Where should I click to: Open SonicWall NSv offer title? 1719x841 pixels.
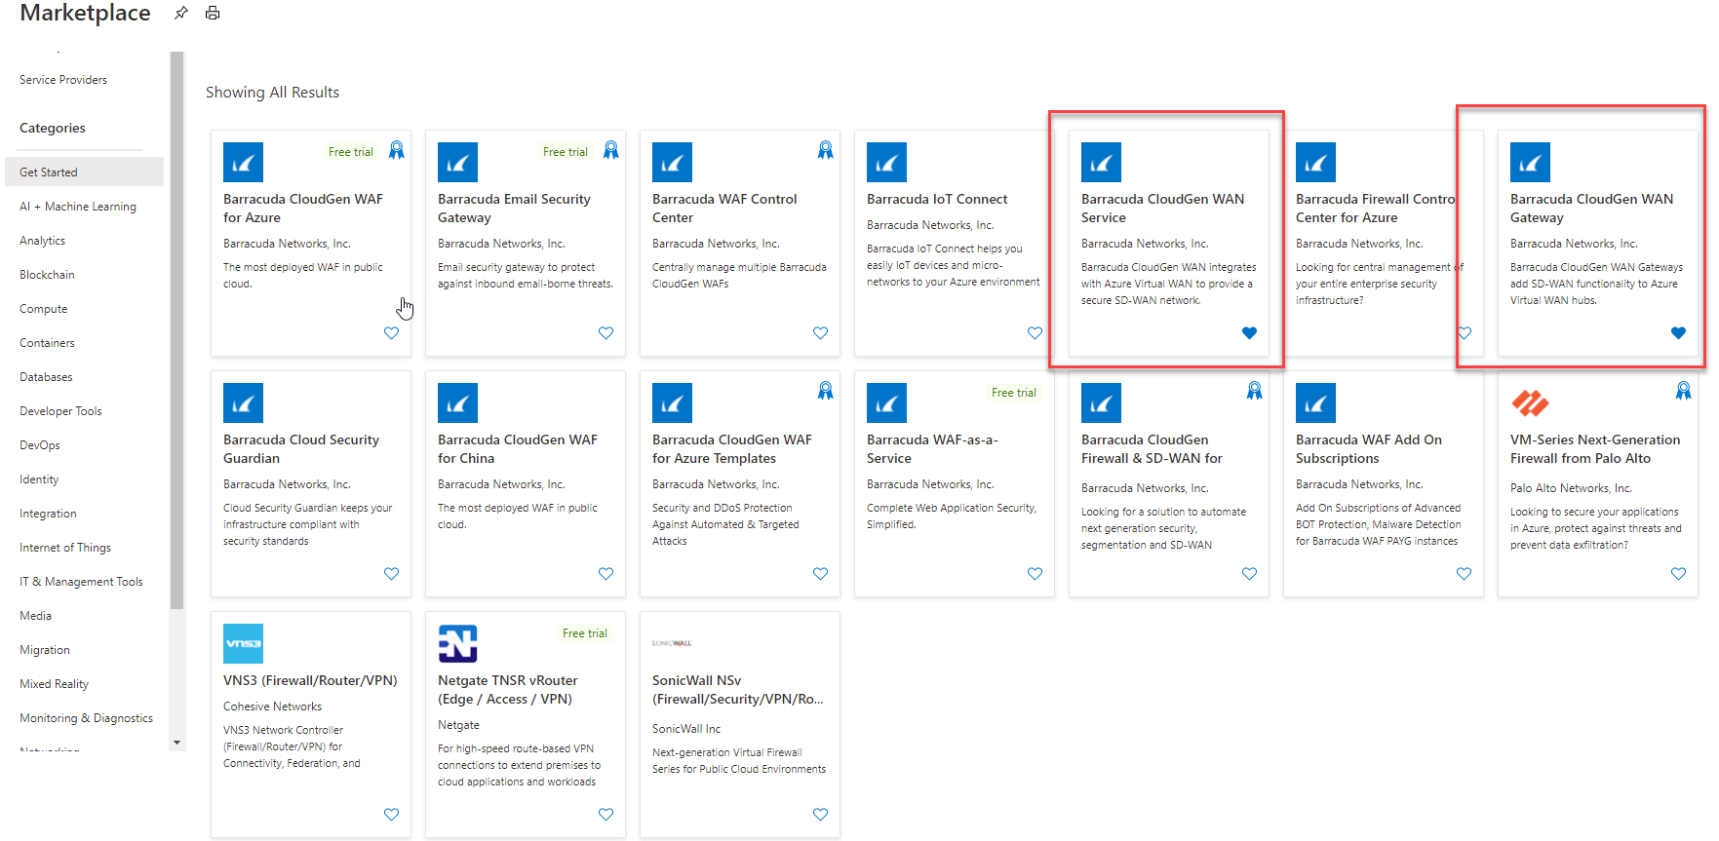[737, 690]
